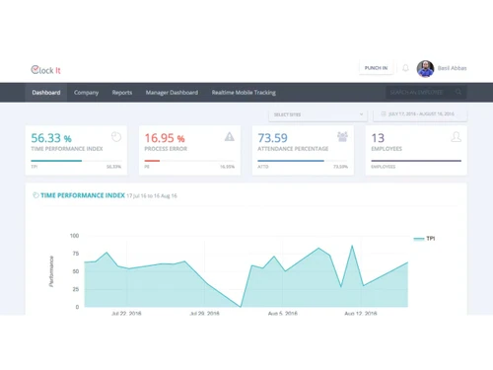Click the Select Sites chevron arrow
Screen dimensions: 493x370
361,114
